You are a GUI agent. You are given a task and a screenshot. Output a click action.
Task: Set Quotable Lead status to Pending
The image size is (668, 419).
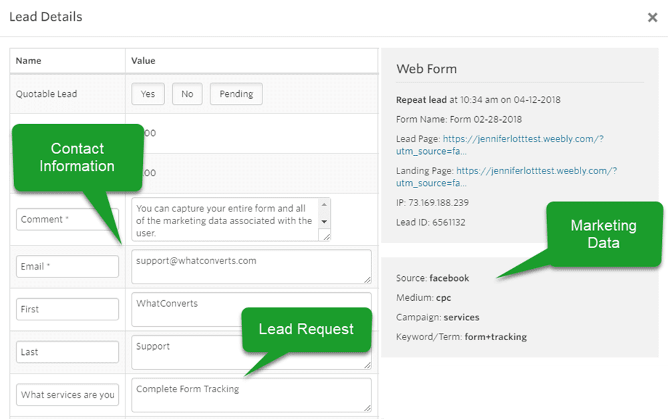(x=236, y=93)
